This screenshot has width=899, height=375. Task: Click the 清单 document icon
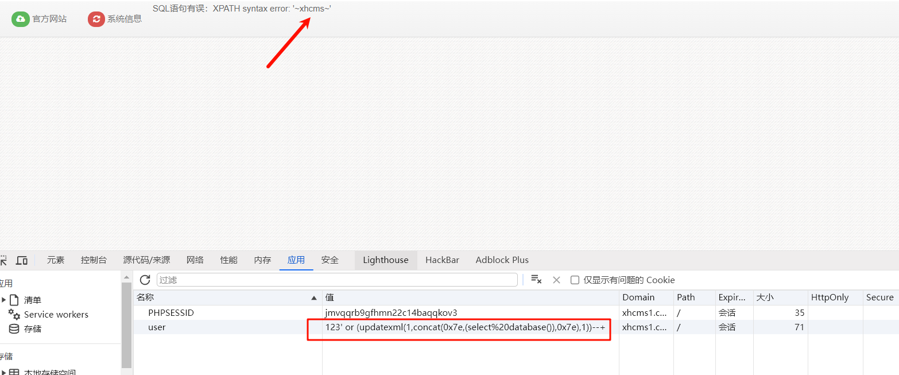(14, 300)
